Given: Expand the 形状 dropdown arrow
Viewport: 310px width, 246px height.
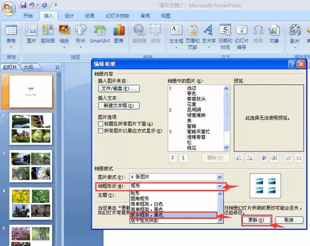Looking at the screenshot, I should pos(80,47).
